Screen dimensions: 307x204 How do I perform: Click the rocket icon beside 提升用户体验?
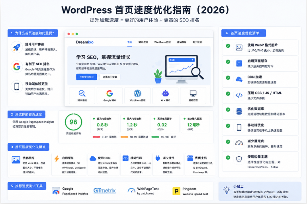[x=17, y=47]
